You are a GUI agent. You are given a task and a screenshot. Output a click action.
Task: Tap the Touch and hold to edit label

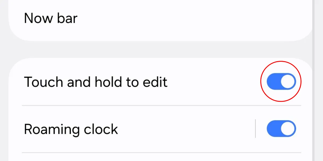click(x=96, y=82)
